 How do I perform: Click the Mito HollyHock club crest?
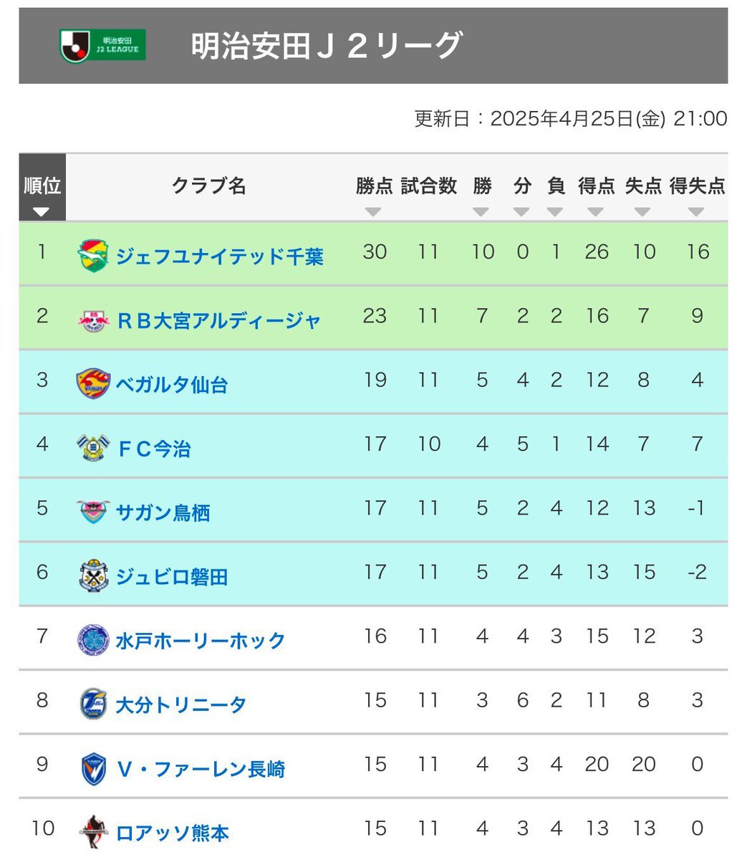[93, 640]
